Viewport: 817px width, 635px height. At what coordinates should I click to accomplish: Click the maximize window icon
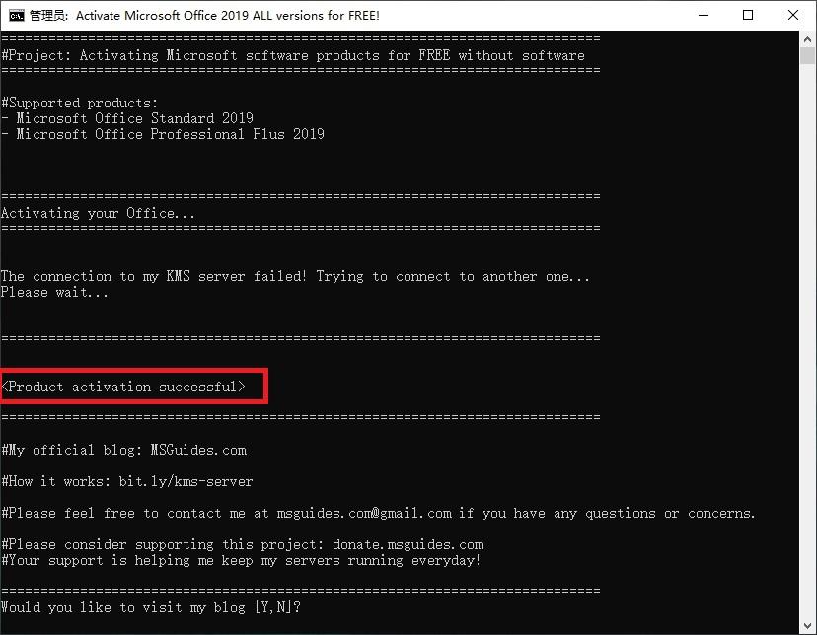point(747,15)
